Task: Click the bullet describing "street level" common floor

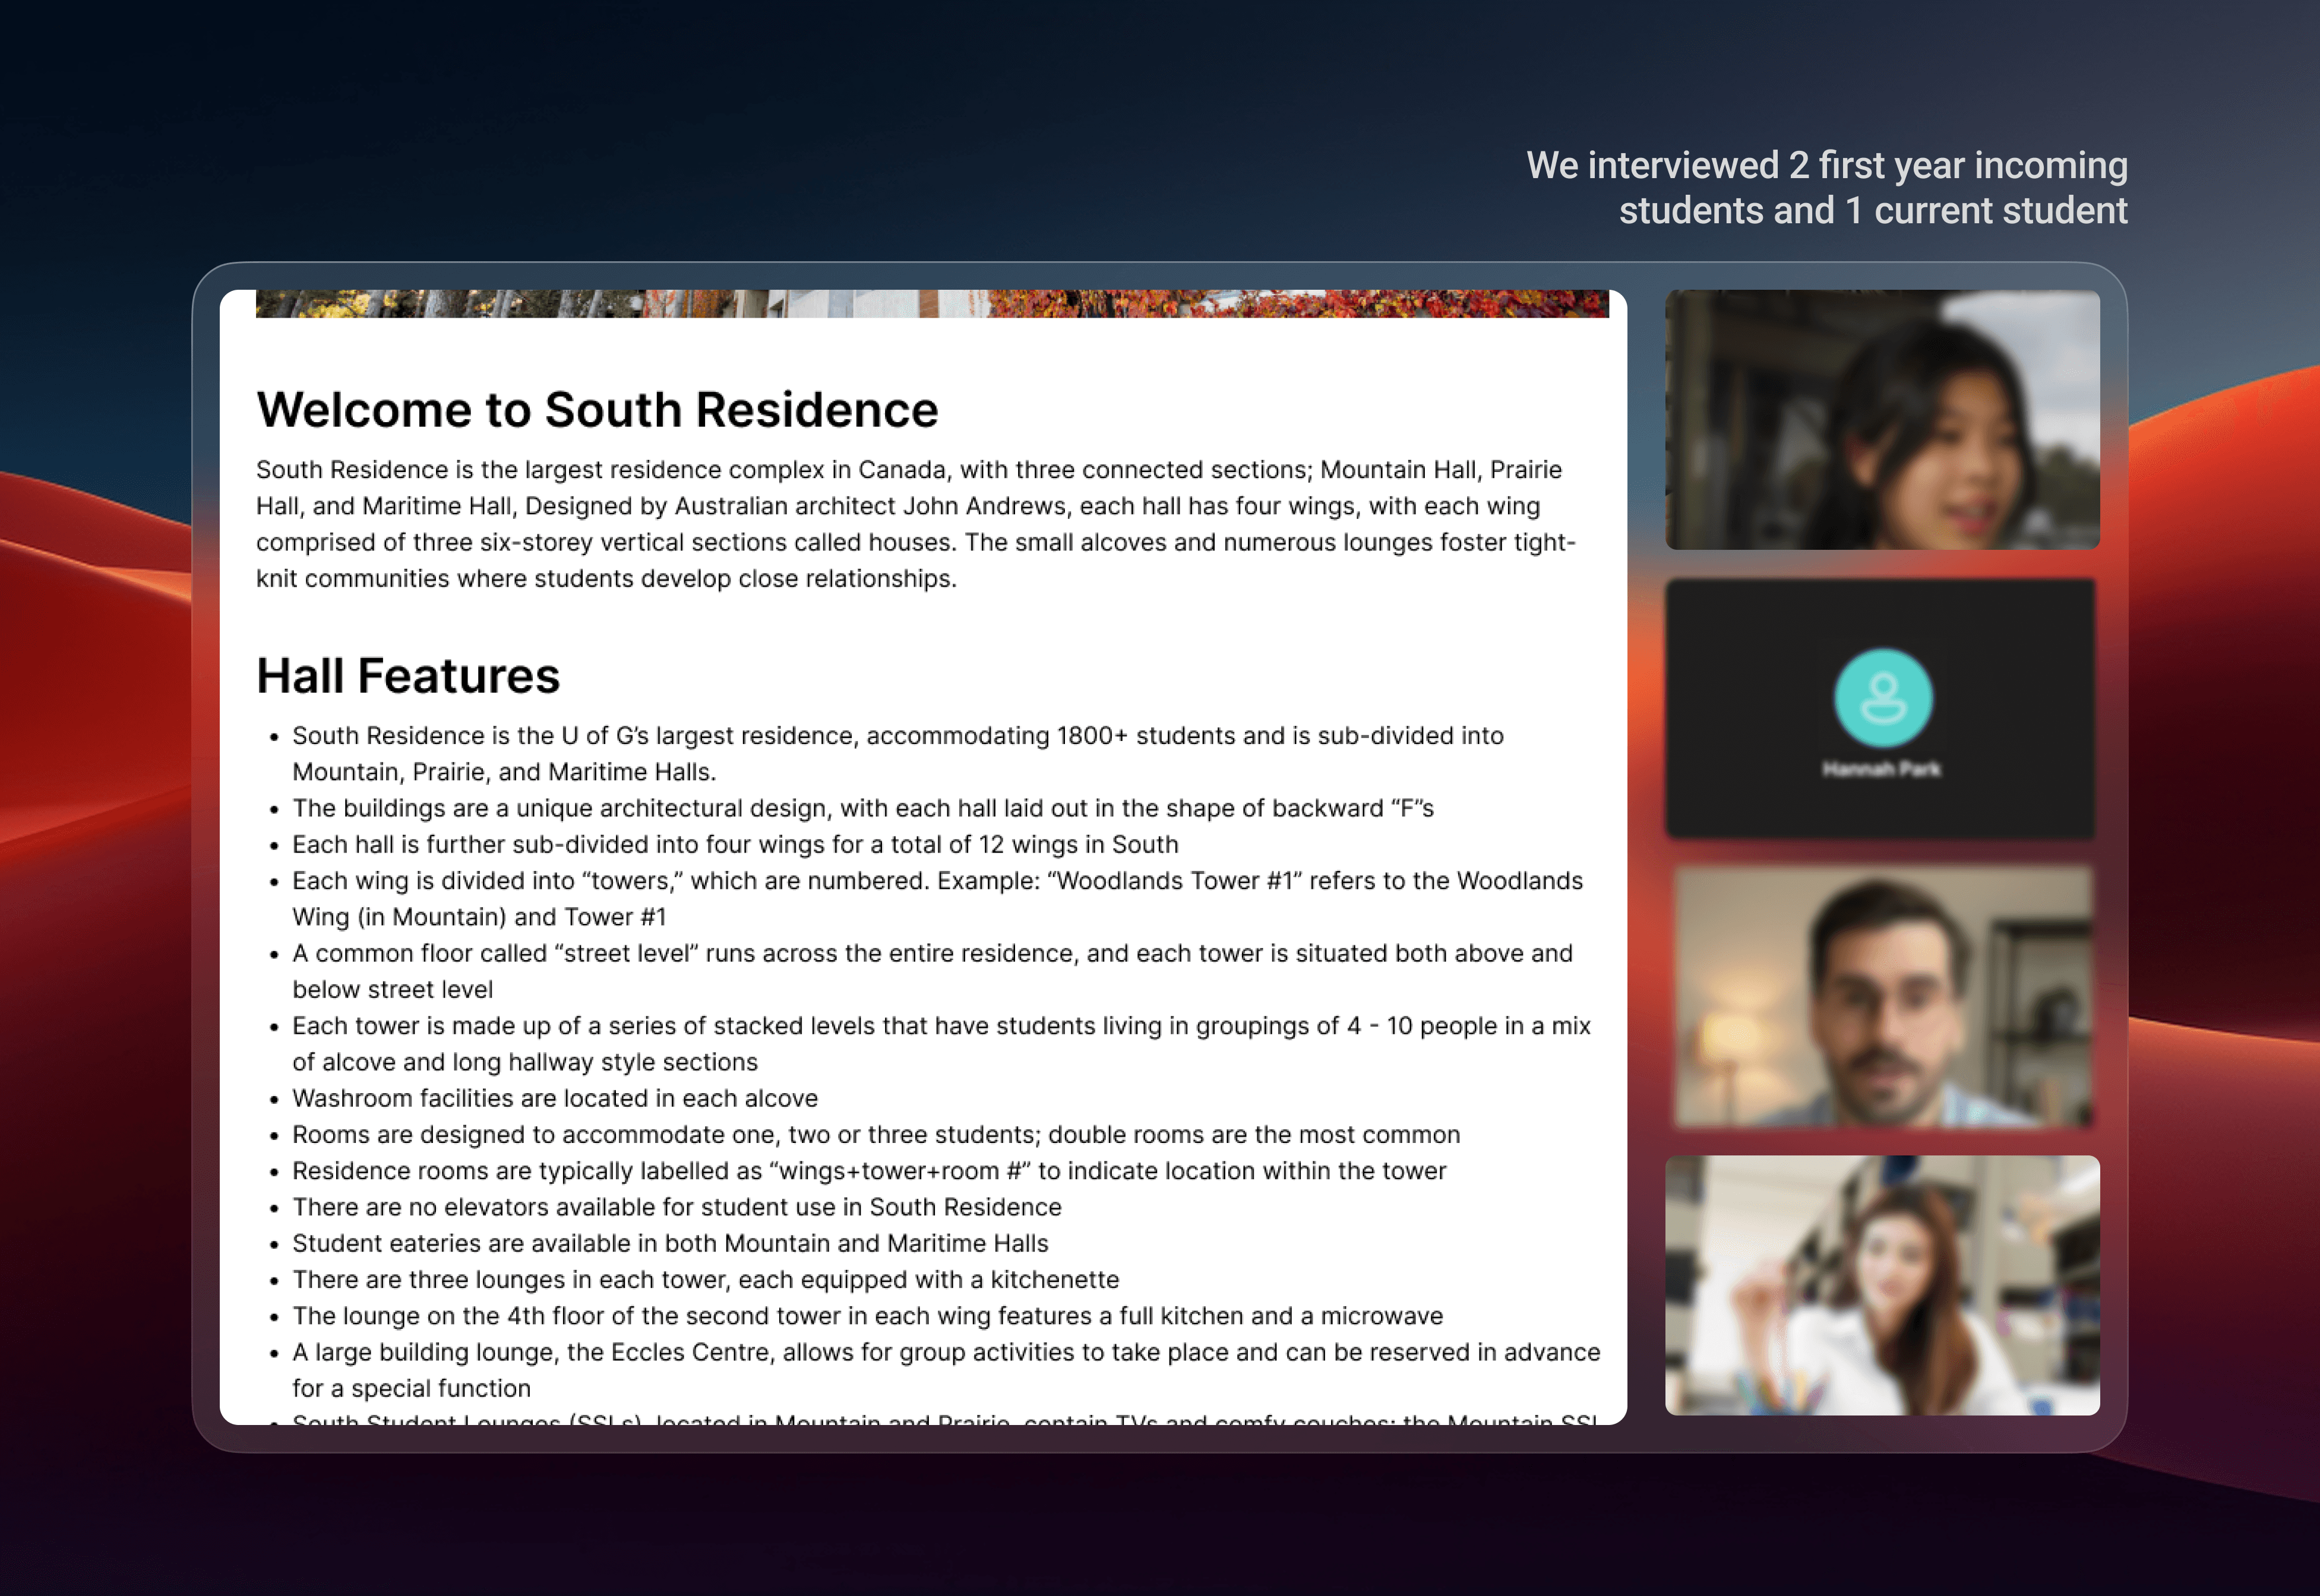Action: (931, 954)
